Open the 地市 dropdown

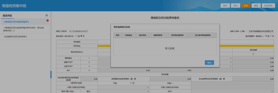click(x=233, y=91)
